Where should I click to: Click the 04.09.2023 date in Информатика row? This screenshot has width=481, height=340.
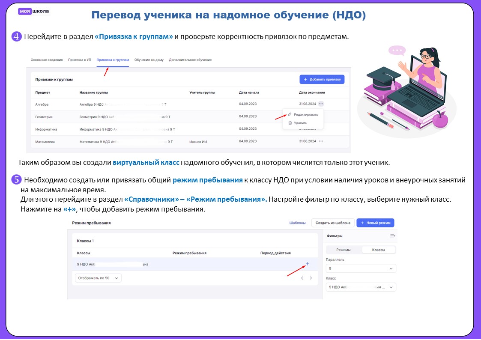pos(248,129)
